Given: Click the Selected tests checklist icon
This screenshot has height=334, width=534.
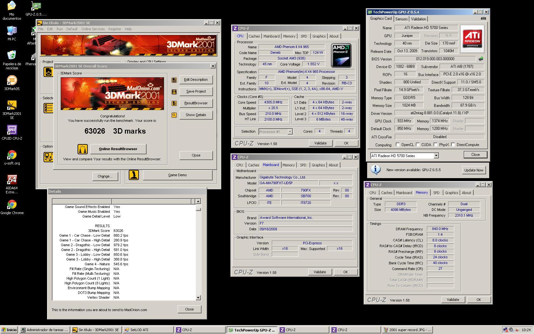Looking at the screenshot, I should (48, 108).
